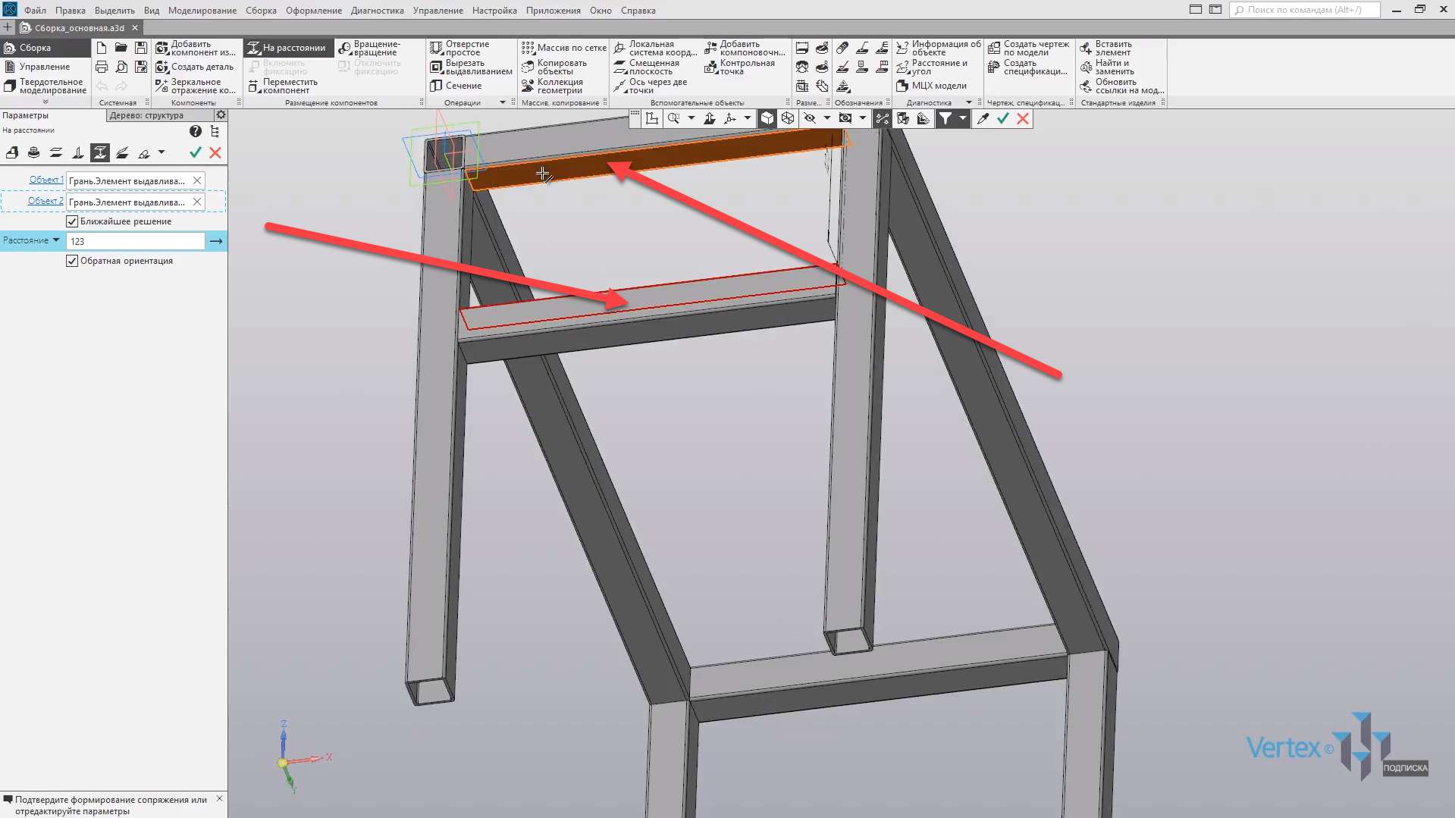The image size is (1455, 818).
Task: Select Зеркальное отражение компонентов tool
Action: pos(196,86)
